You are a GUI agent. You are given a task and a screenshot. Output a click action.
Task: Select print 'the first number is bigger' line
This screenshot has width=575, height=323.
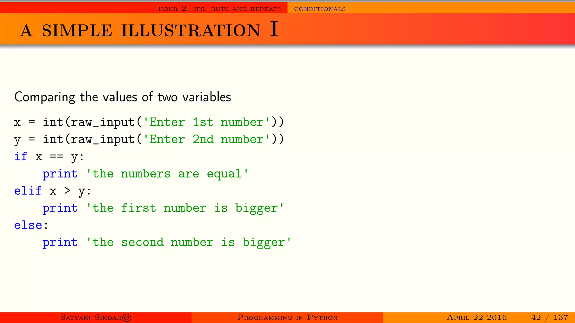pos(163,208)
